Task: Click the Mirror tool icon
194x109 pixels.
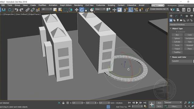Action: (172, 10)
